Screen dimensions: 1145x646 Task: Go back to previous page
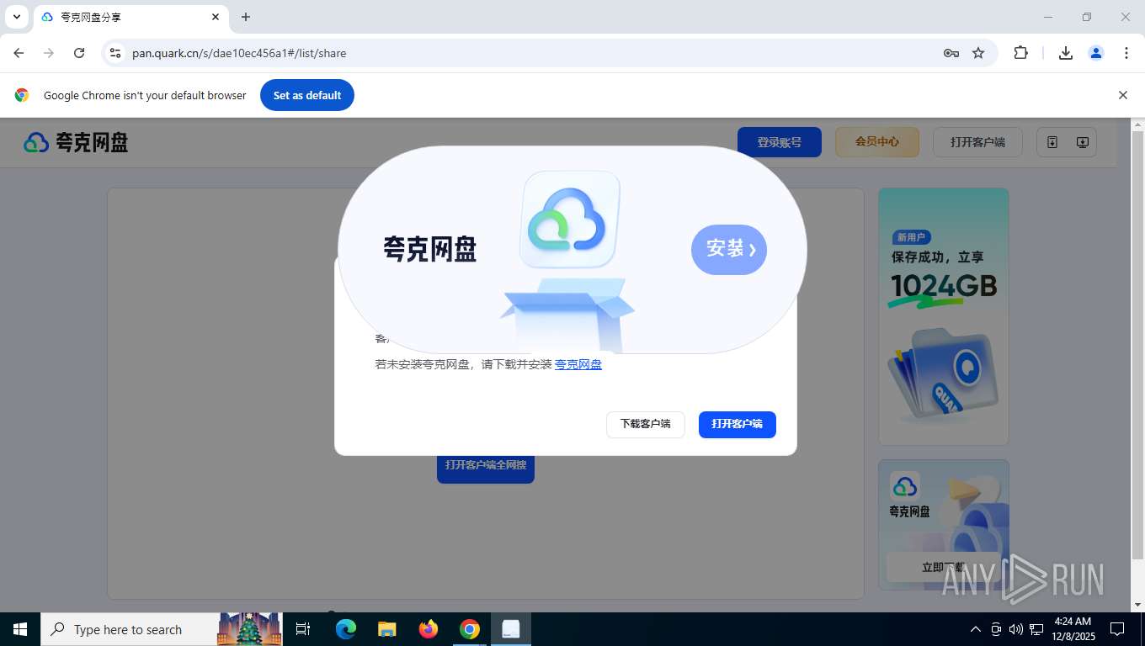(19, 53)
